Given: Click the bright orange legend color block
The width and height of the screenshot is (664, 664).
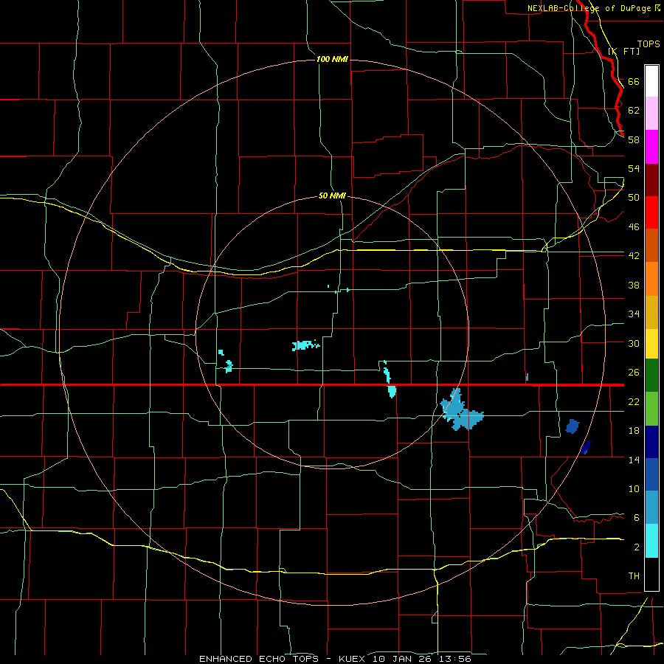Looking at the screenshot, I should tap(651, 279).
